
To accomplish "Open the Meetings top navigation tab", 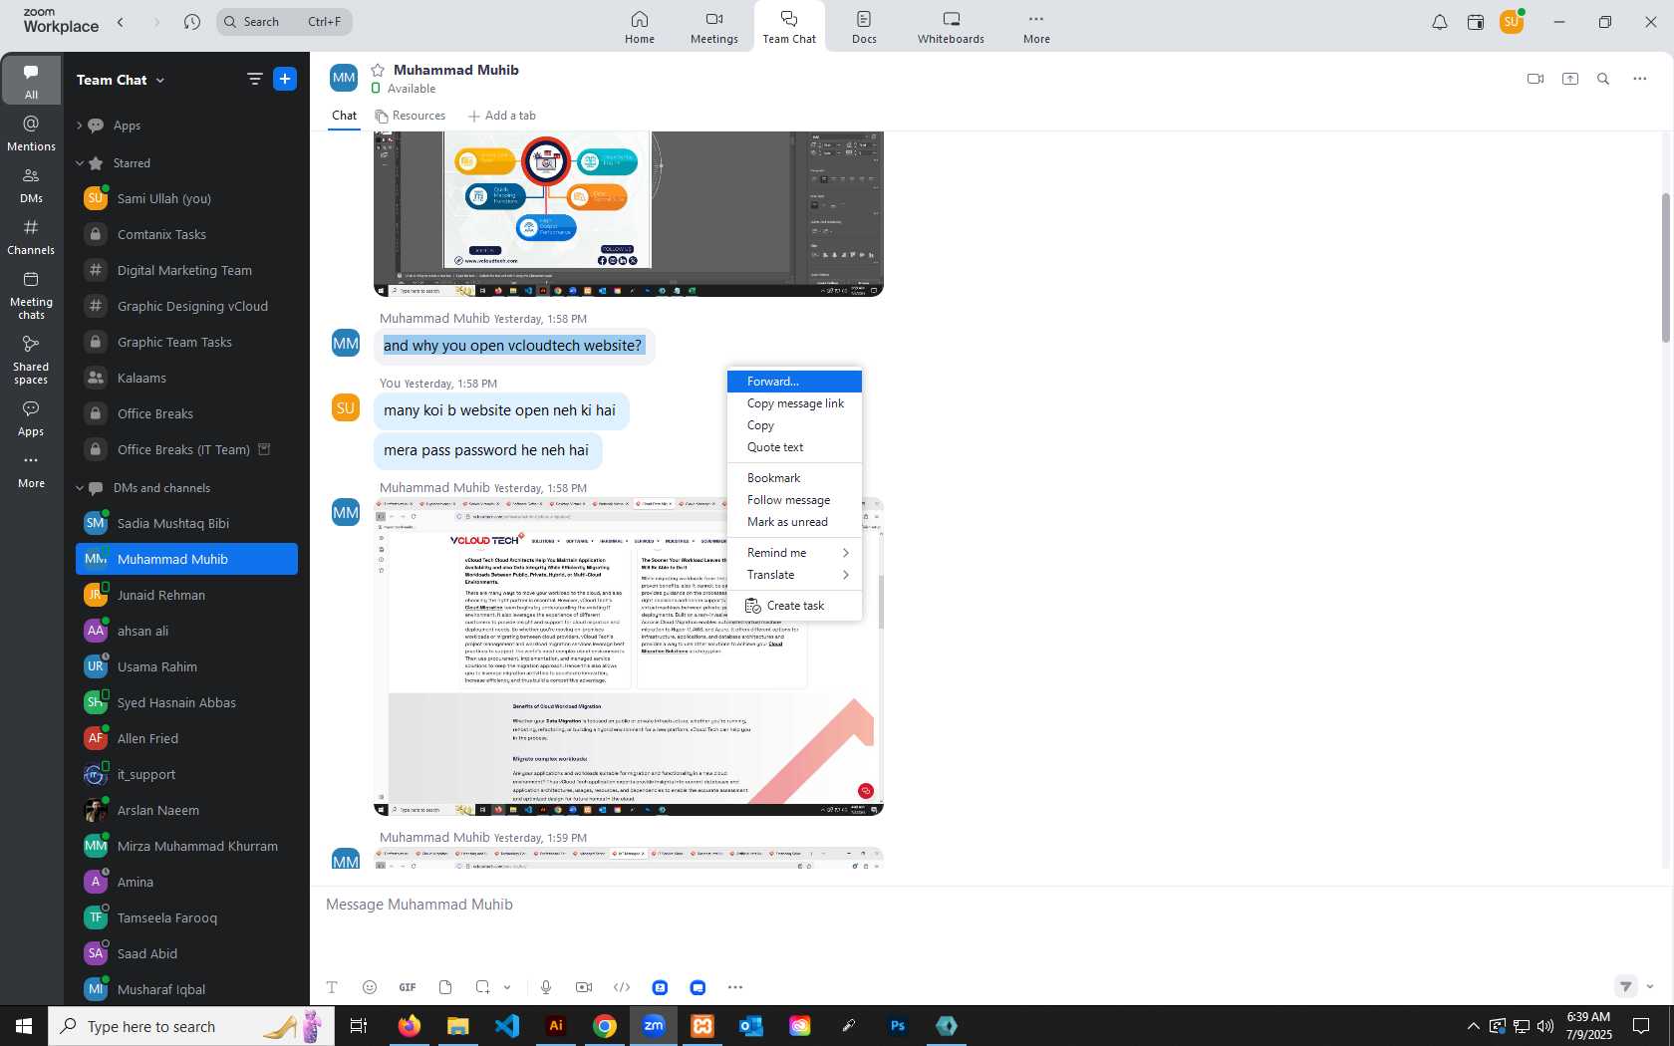I will click(x=714, y=27).
